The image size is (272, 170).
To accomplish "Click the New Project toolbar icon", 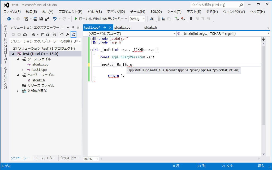I will (26, 19).
